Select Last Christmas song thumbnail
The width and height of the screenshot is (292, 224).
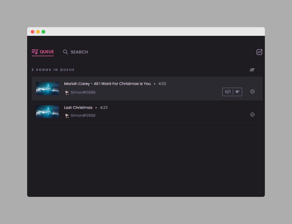47,112
